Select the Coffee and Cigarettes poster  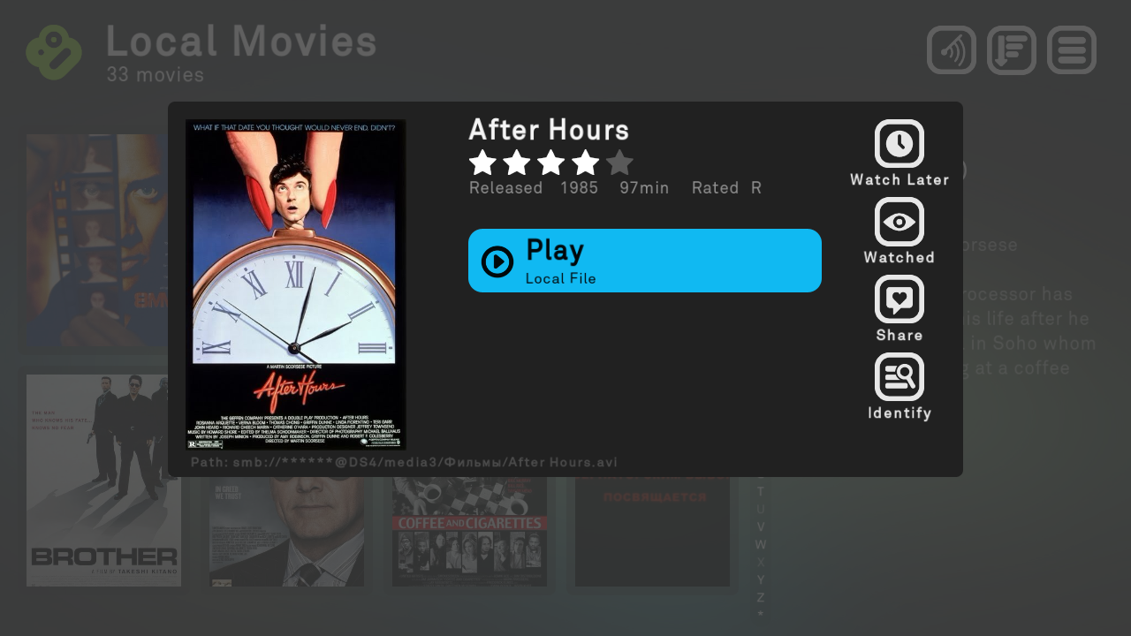point(469,531)
